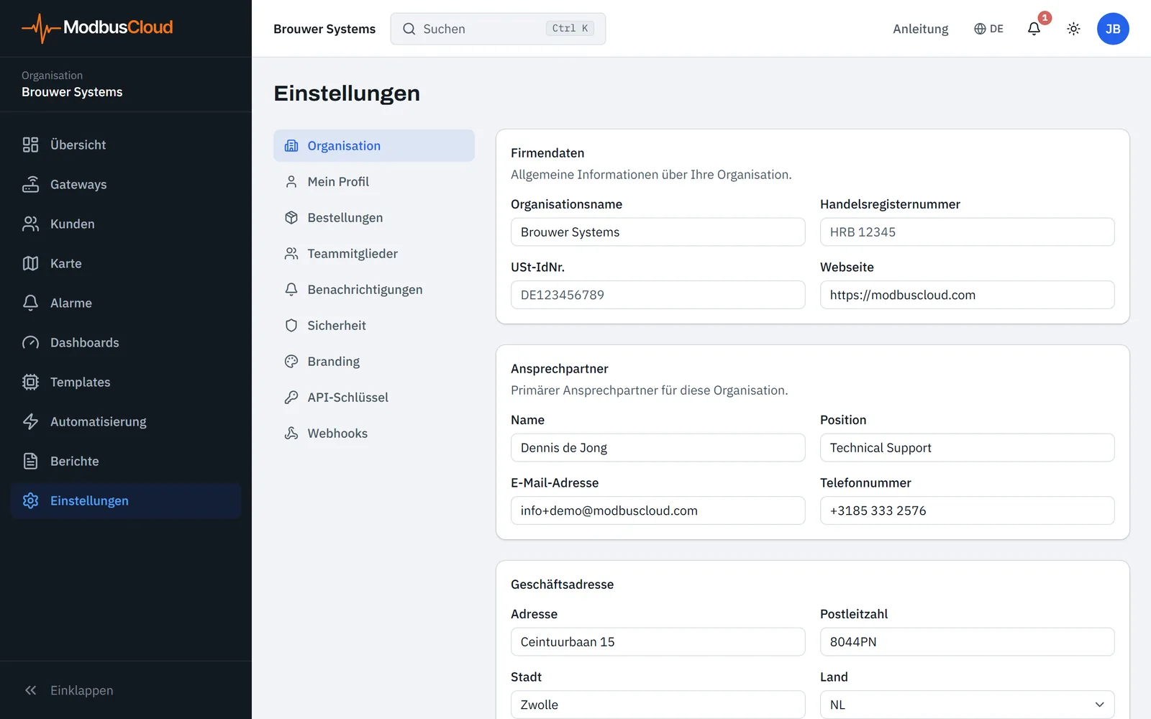
Task: Go to Bestellungen settings section
Action: (374, 217)
